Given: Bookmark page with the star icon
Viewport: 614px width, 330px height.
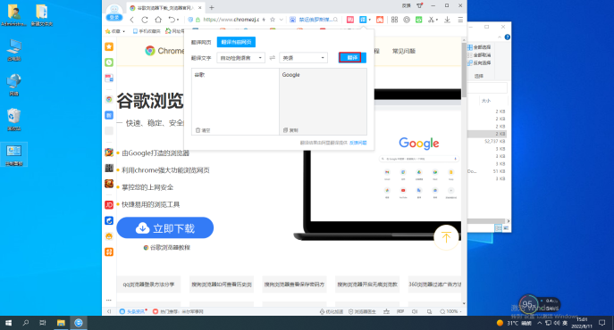Looking at the screenshot, I should click(x=273, y=20).
